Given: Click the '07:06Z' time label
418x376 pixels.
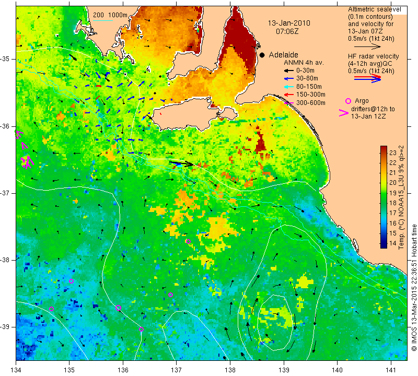Looking at the screenshot, I should [287, 31].
